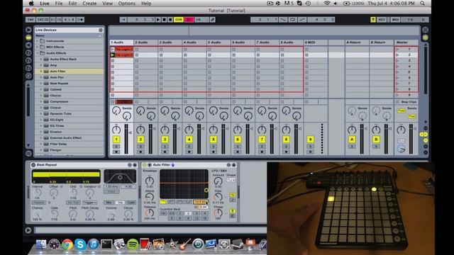Toggle the yellow OVR overdub button
Image resolution: width=454 pixels, height=255 pixels.
pos(179,20)
